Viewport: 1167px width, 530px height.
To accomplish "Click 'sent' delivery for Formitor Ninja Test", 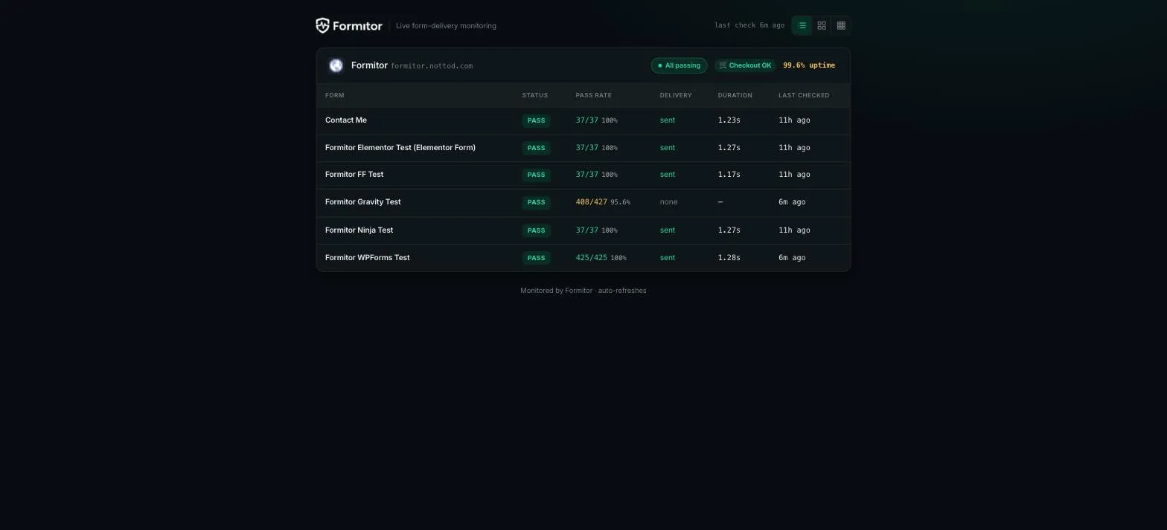I will click(667, 230).
